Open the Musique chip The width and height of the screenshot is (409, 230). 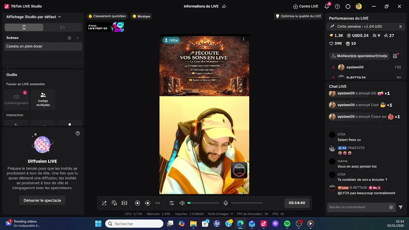click(141, 16)
